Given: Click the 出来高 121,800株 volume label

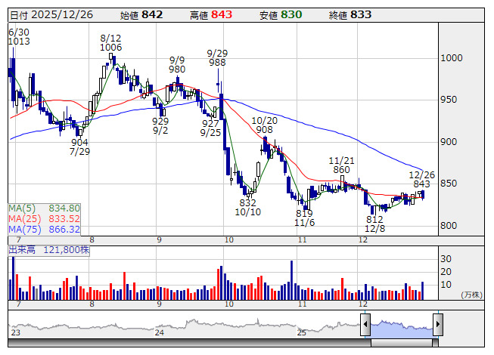Looking at the screenshot, I should pyautogui.click(x=49, y=250).
